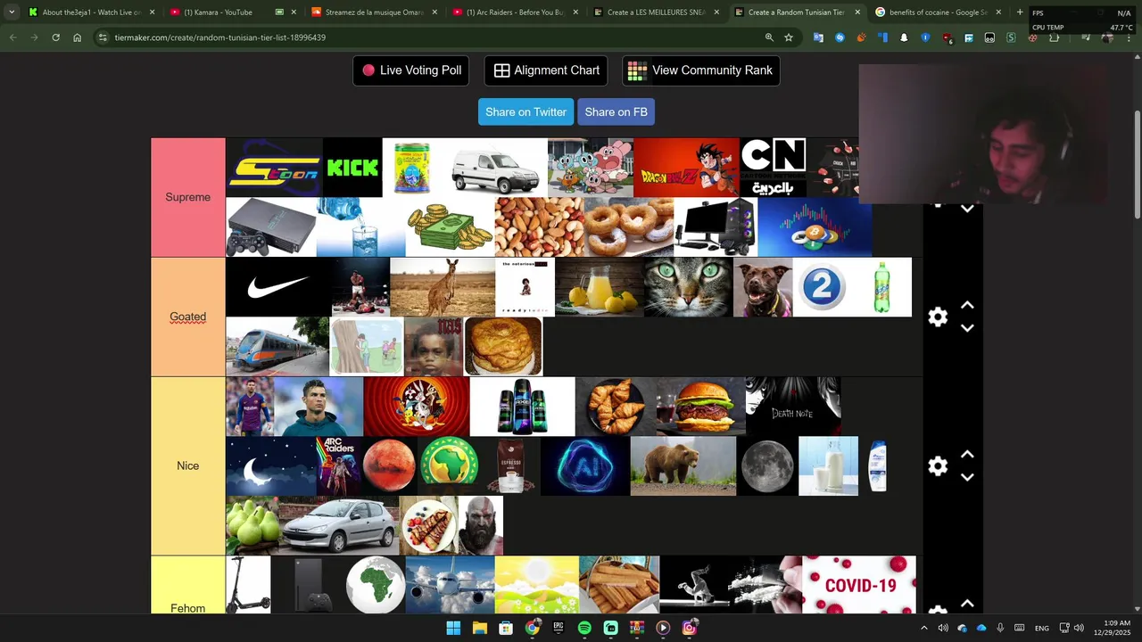Bookmark this page with star icon
1142x642 pixels.
(x=789, y=37)
